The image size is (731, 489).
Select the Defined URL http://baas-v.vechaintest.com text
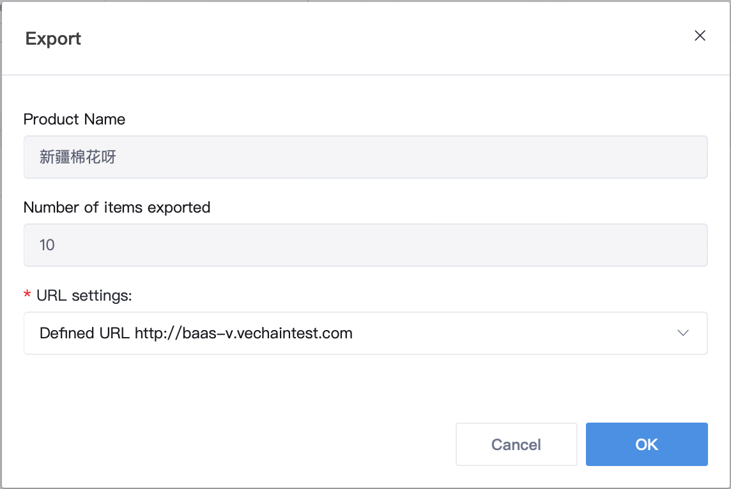(x=196, y=333)
